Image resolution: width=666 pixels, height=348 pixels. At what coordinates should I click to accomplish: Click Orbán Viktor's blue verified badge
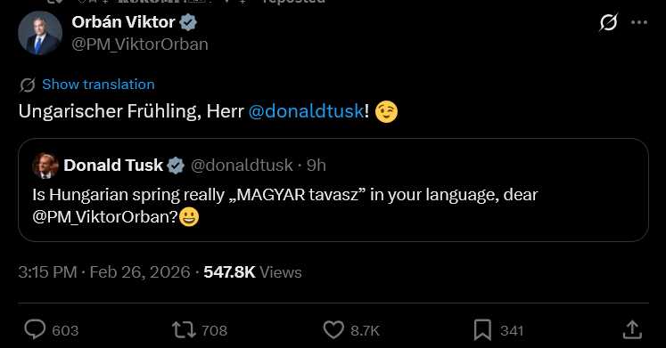[188, 22]
